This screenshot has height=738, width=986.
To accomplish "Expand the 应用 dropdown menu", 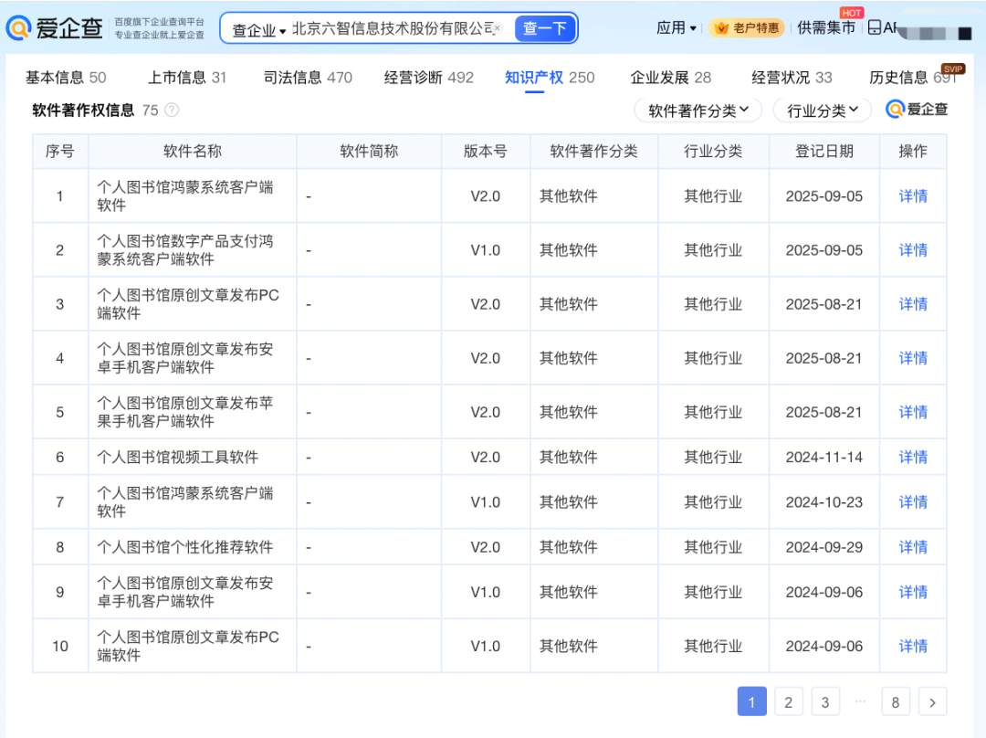I will pos(677,28).
